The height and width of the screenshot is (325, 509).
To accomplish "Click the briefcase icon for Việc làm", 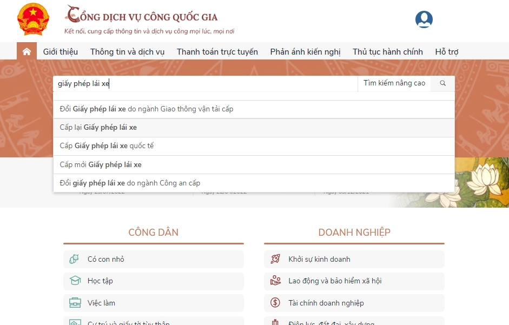I will 75,303.
